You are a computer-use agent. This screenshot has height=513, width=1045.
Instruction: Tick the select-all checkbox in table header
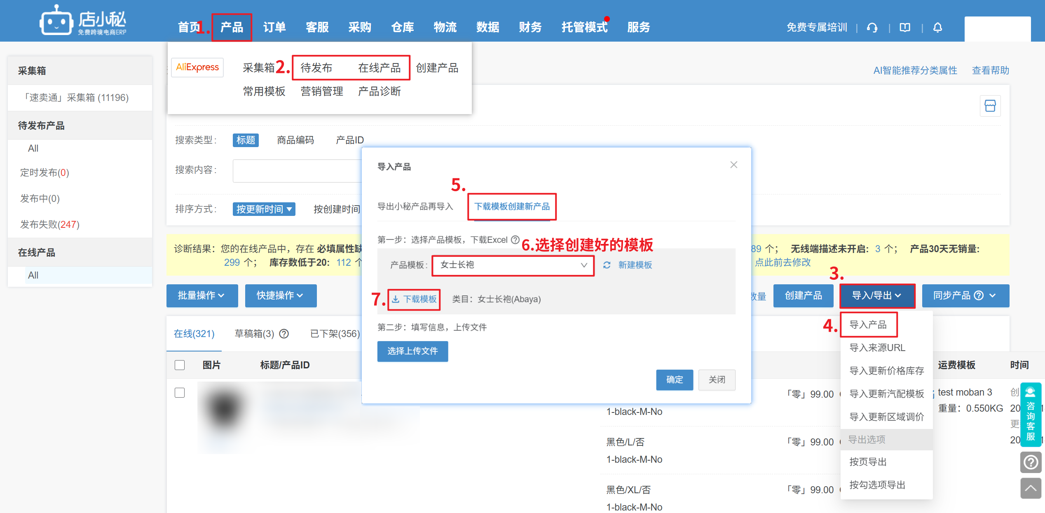pyautogui.click(x=180, y=365)
